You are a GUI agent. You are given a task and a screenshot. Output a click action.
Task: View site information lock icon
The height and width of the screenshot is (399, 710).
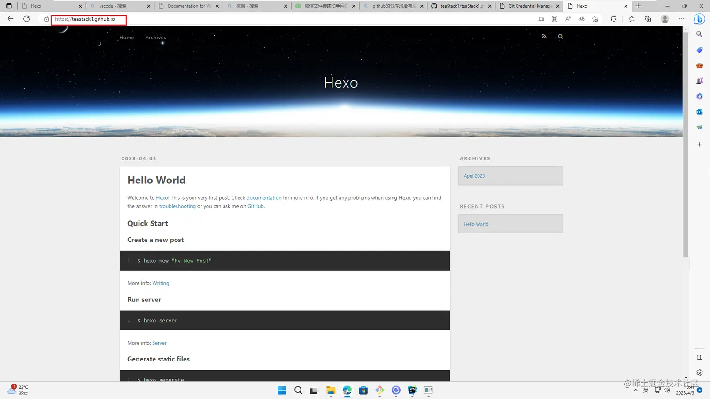pos(46,19)
